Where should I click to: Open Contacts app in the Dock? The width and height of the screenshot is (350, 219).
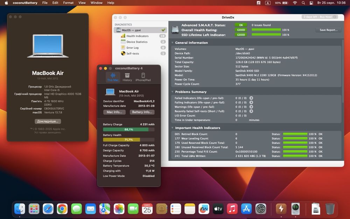[x=161, y=209]
